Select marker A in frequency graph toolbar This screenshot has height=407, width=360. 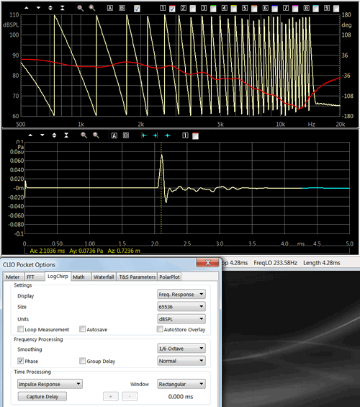pyautogui.click(x=110, y=8)
